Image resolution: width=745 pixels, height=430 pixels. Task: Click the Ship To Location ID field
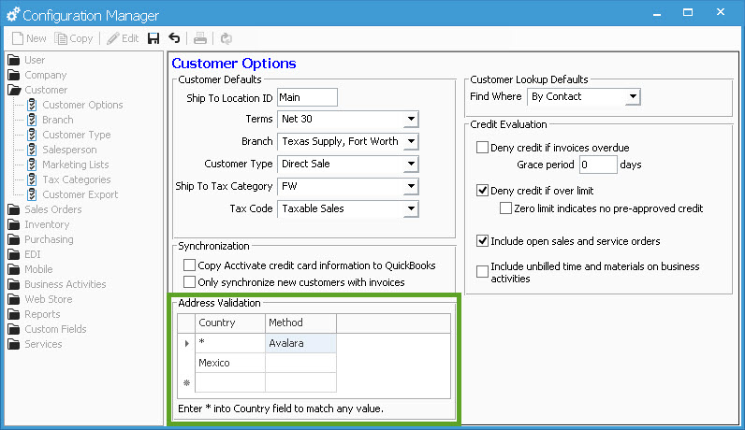coord(307,97)
